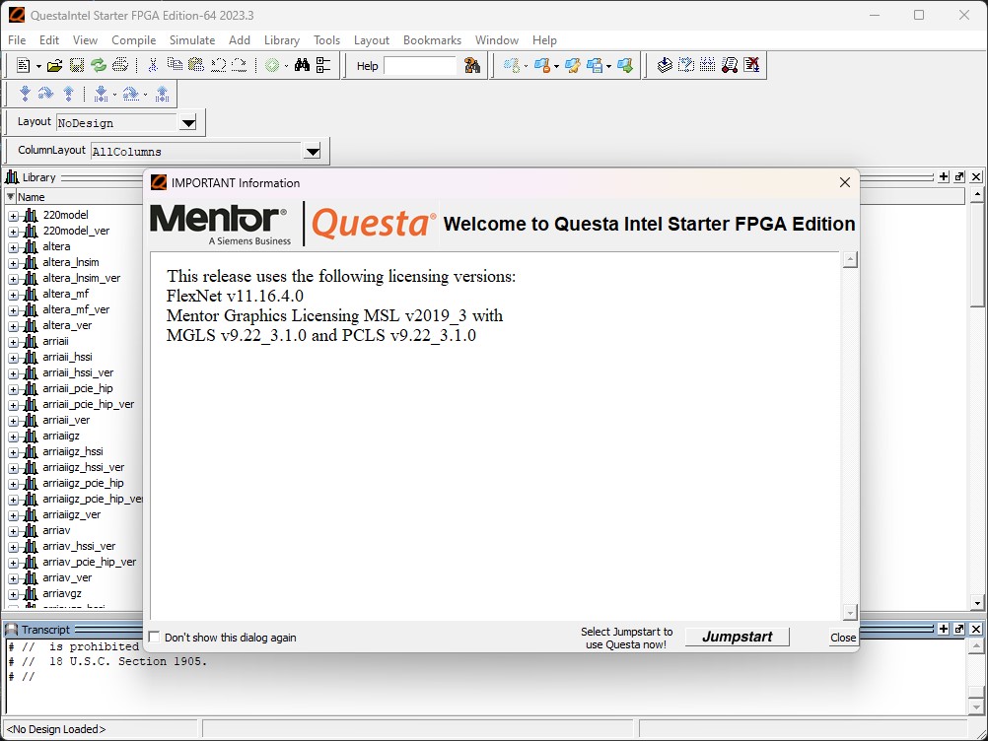Click the Help search input field
The image size is (988, 741).
420,65
